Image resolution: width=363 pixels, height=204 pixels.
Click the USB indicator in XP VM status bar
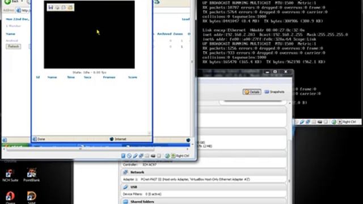point(135,156)
